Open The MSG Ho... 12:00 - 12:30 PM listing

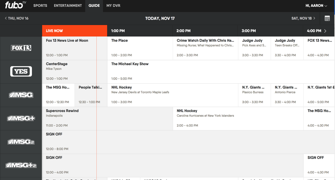click(58, 95)
